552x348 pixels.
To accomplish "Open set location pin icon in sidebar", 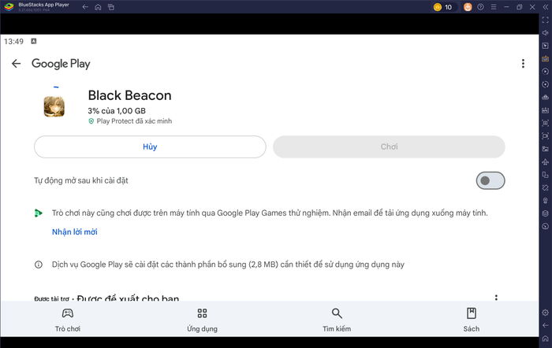I will (546, 200).
